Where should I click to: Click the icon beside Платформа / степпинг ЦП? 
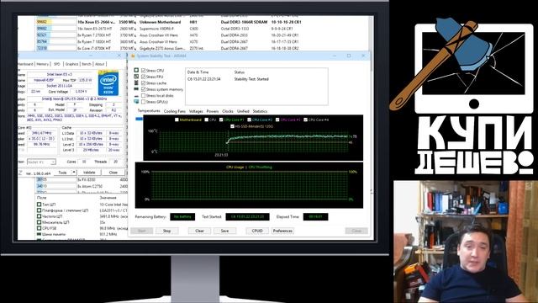[x=40, y=210]
